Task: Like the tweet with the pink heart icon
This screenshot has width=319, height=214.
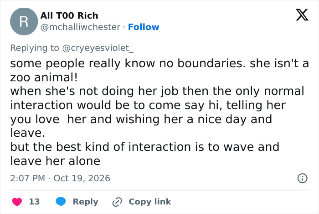Action: coord(17,202)
